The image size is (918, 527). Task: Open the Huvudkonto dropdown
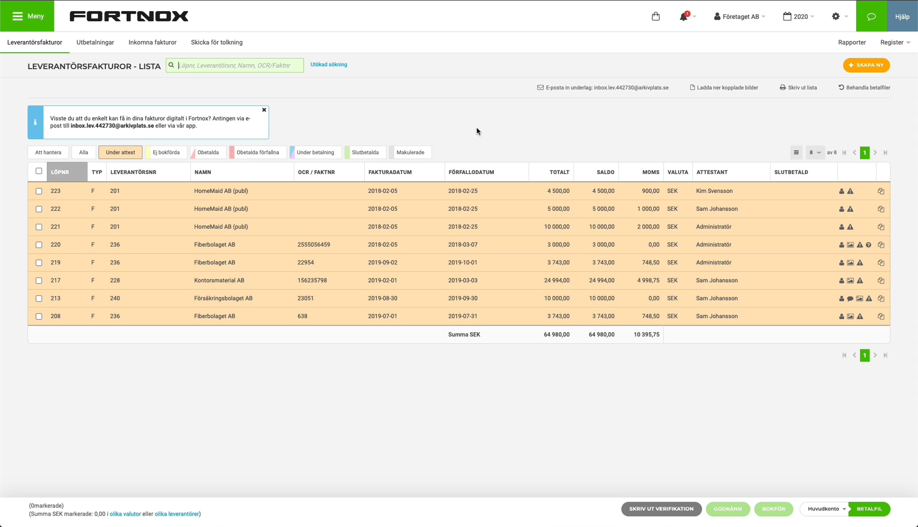pyautogui.click(x=826, y=509)
